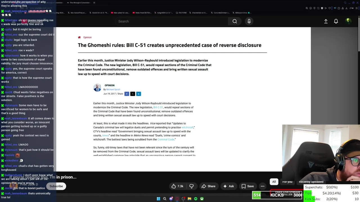This screenshot has width=360, height=202.
Task: Follow the witchcraft hyperlink
Action: (x=187, y=127)
